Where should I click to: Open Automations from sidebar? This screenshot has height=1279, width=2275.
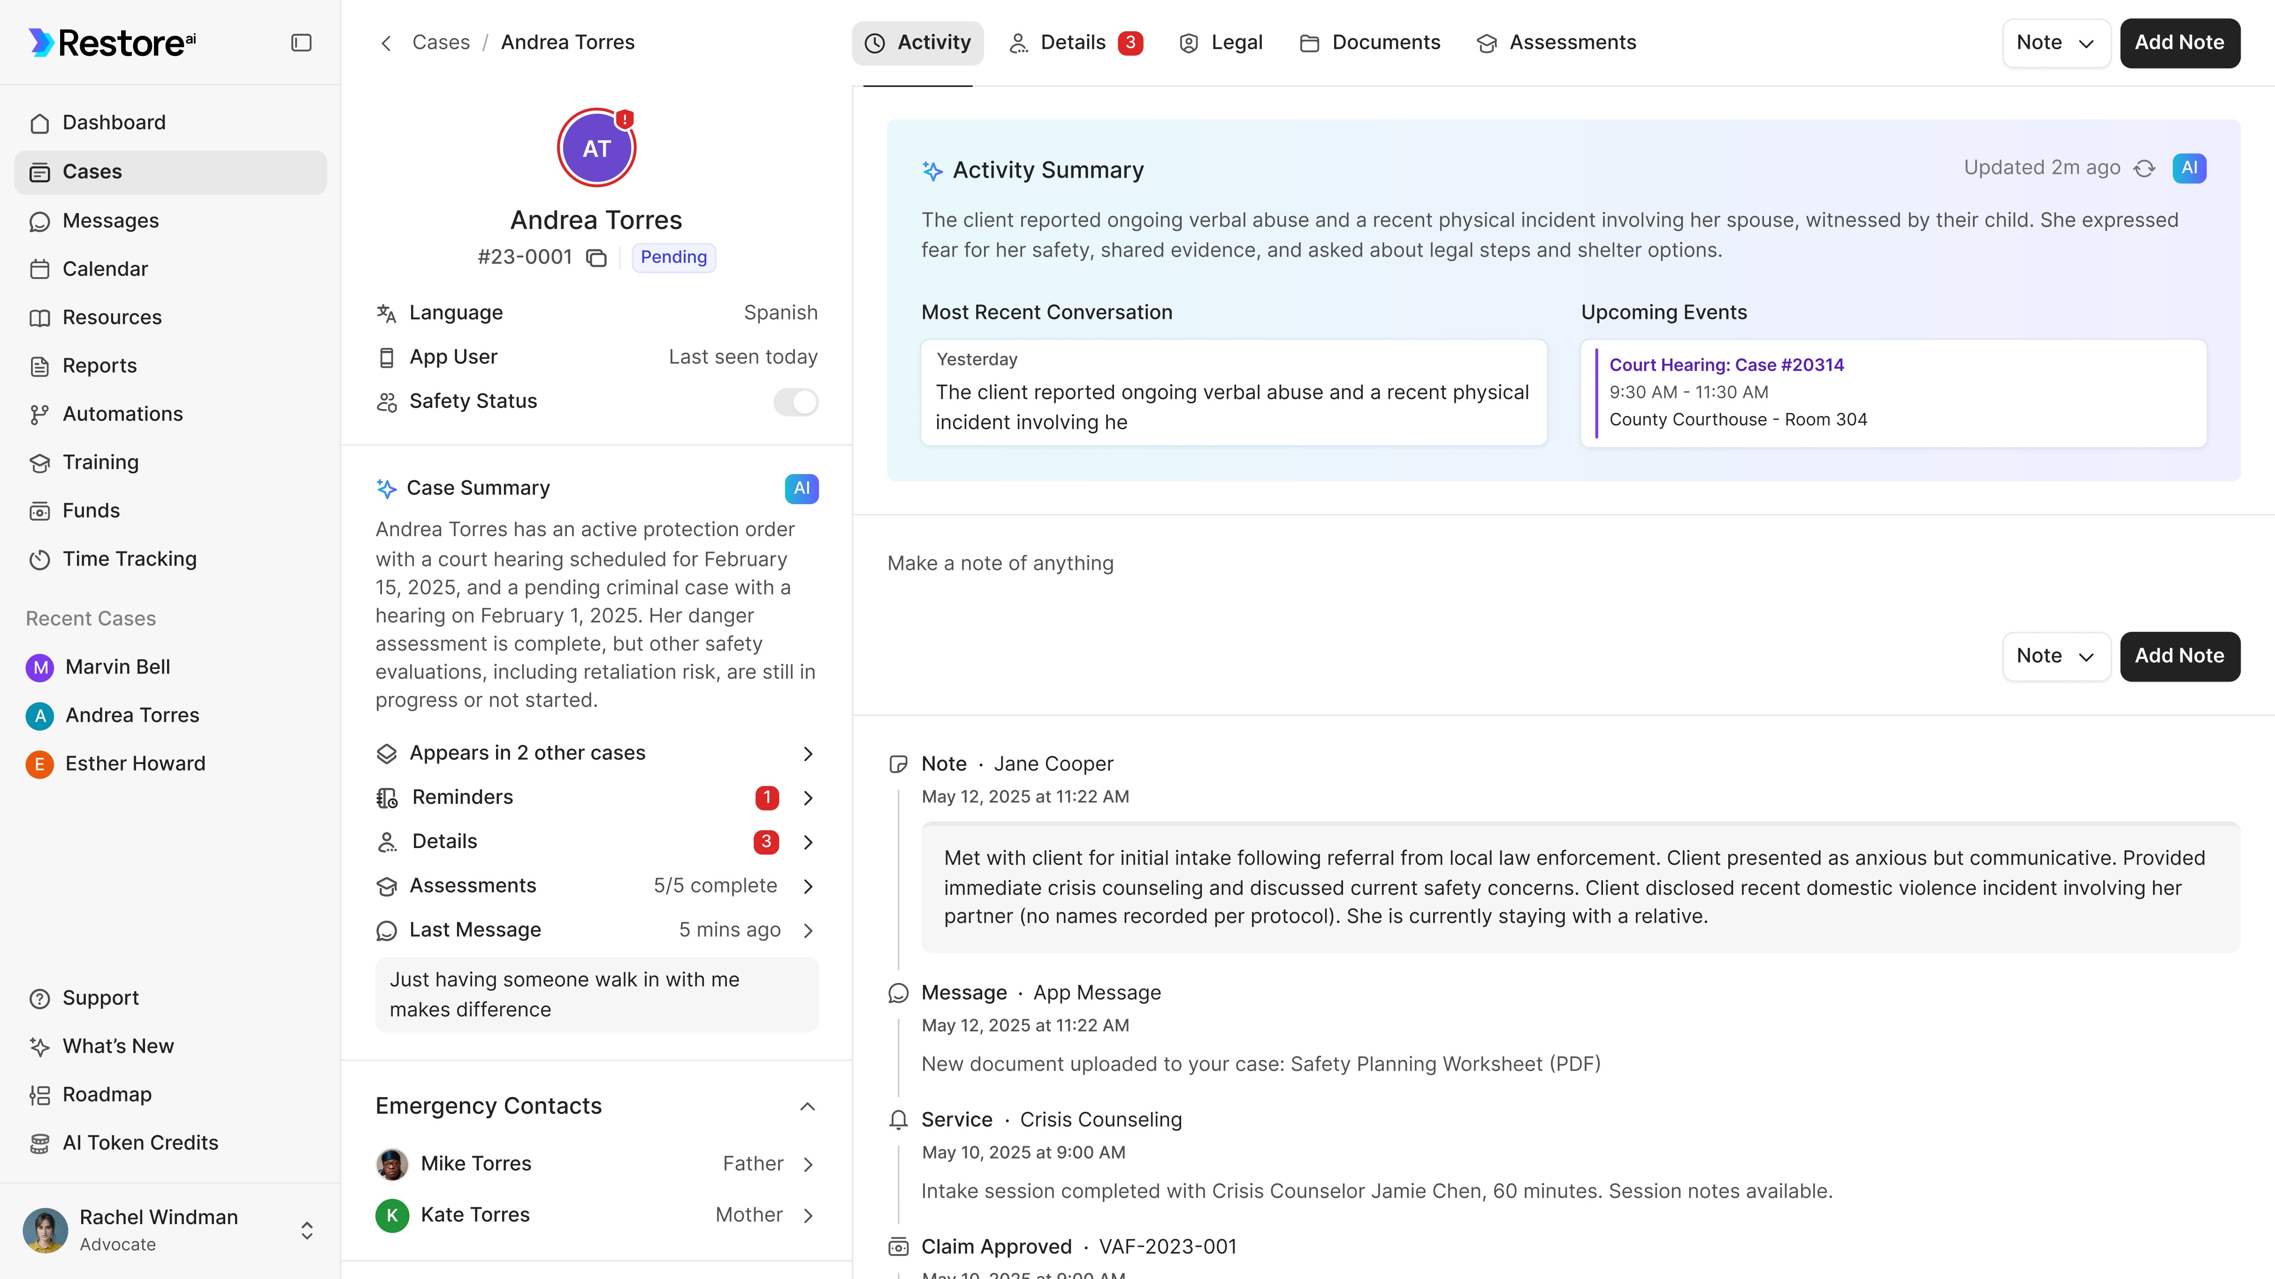point(122,414)
